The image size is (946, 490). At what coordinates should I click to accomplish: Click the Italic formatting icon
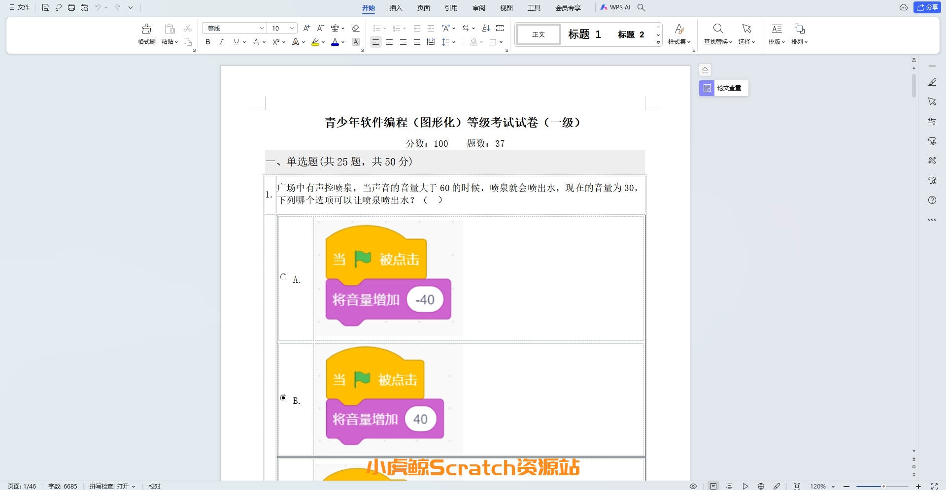pos(222,42)
